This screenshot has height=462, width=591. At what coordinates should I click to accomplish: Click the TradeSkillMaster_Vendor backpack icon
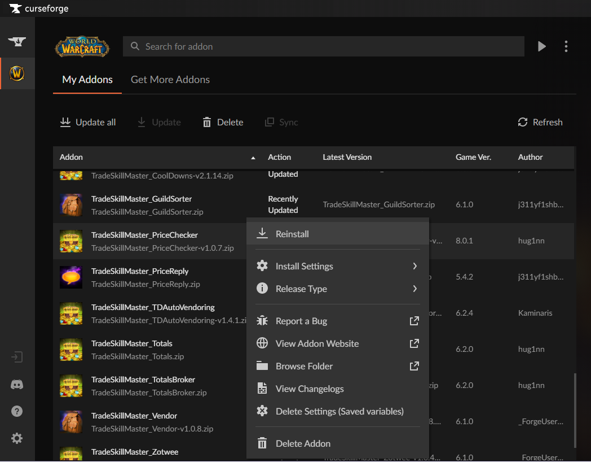(x=71, y=422)
